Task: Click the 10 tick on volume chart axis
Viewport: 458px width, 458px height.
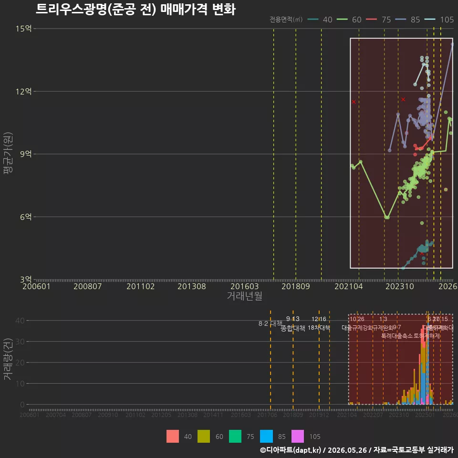Action: pyautogui.click(x=20, y=384)
